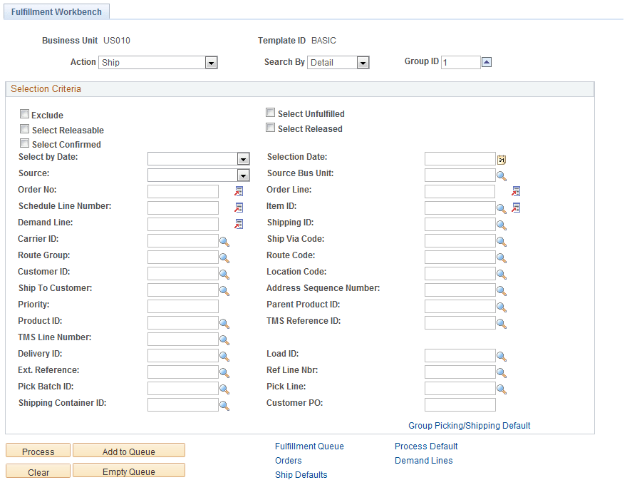
Task: Open the Fulfillment Queue link
Action: (x=309, y=446)
